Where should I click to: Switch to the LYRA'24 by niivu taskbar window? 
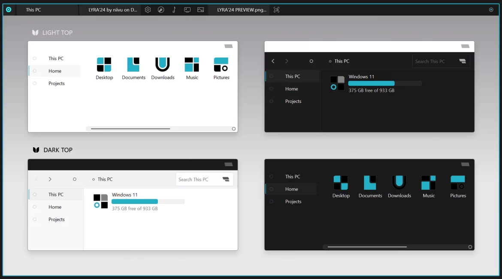112,10
